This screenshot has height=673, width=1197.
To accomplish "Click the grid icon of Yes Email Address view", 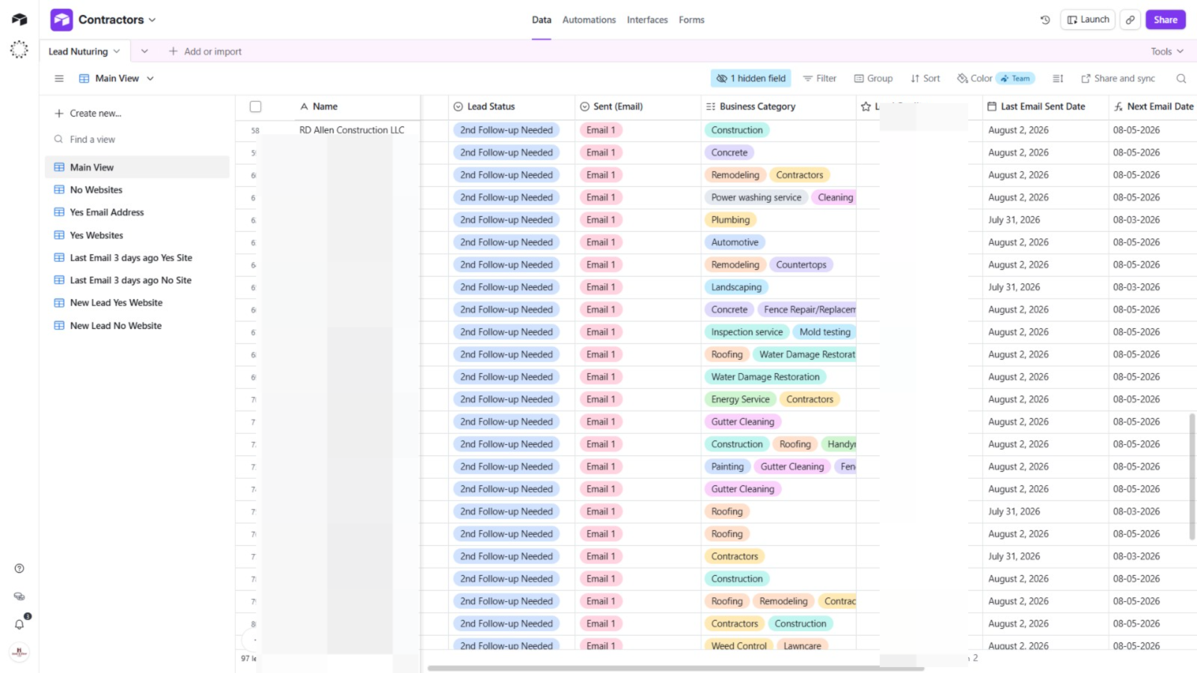I will click(x=59, y=212).
